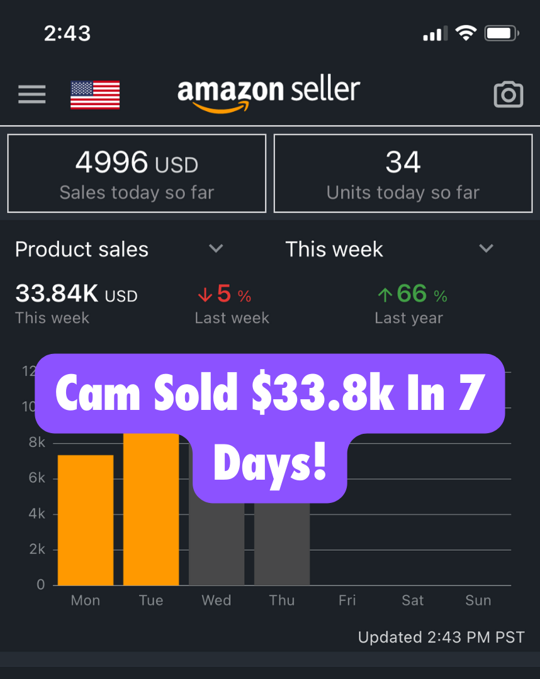Expand the chevron next to Product sales
This screenshot has height=679, width=540.
216,249
